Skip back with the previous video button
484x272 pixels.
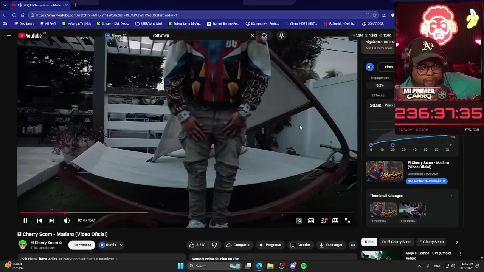coord(39,221)
